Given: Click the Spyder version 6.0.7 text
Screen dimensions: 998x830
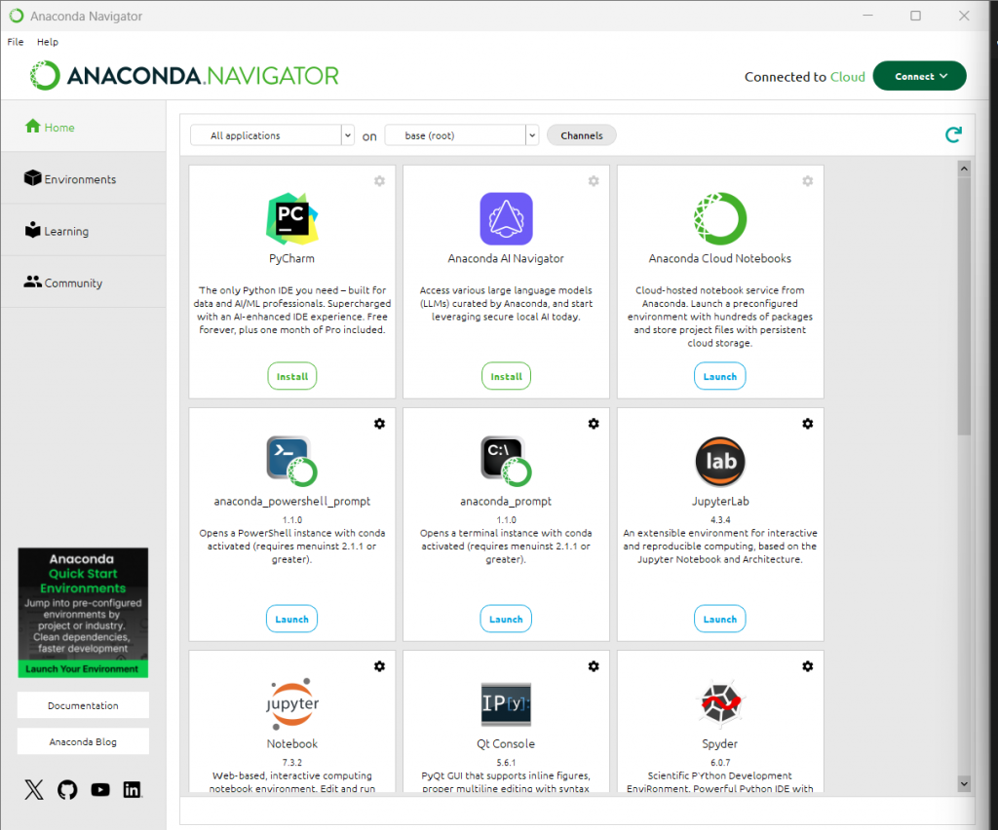Looking at the screenshot, I should [720, 762].
